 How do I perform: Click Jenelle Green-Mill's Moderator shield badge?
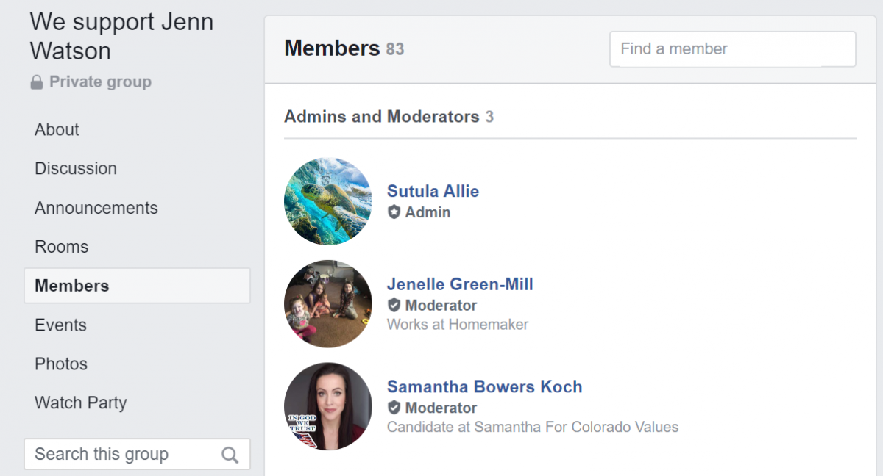(394, 305)
